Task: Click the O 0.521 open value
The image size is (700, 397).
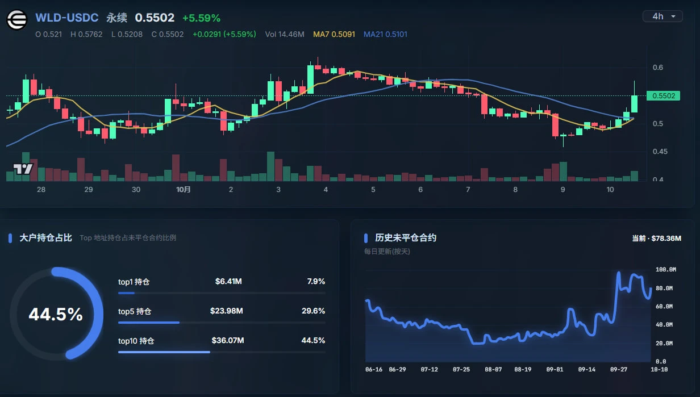Action: pyautogui.click(x=49, y=34)
